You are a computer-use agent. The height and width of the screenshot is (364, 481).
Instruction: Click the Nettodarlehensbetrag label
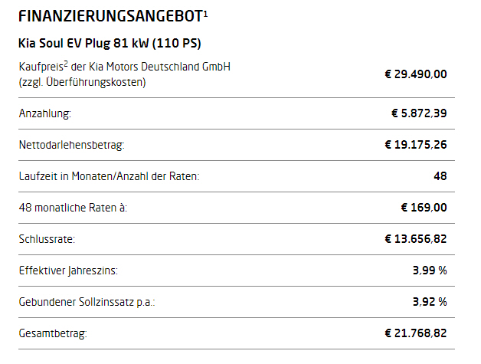pos(71,145)
